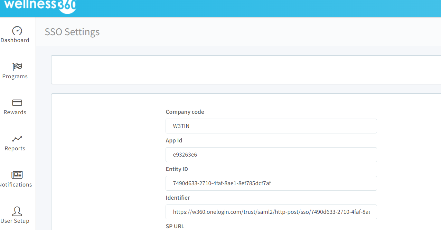Open the User Setup person icon
Image resolution: width=441 pixels, height=230 pixels.
tap(17, 211)
